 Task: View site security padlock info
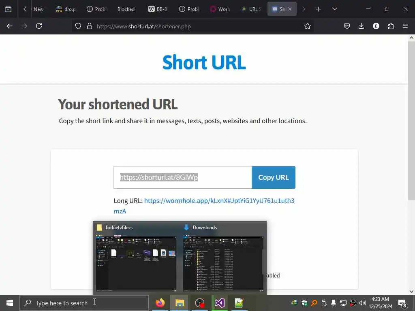point(90,26)
